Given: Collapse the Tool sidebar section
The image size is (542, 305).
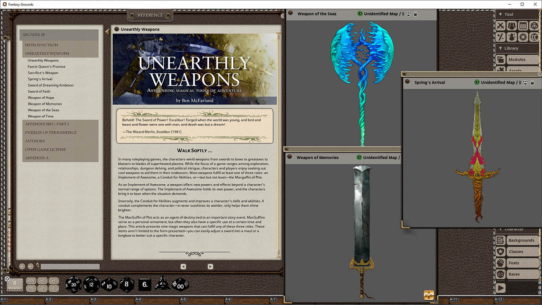Looking at the screenshot, I should (501, 14).
